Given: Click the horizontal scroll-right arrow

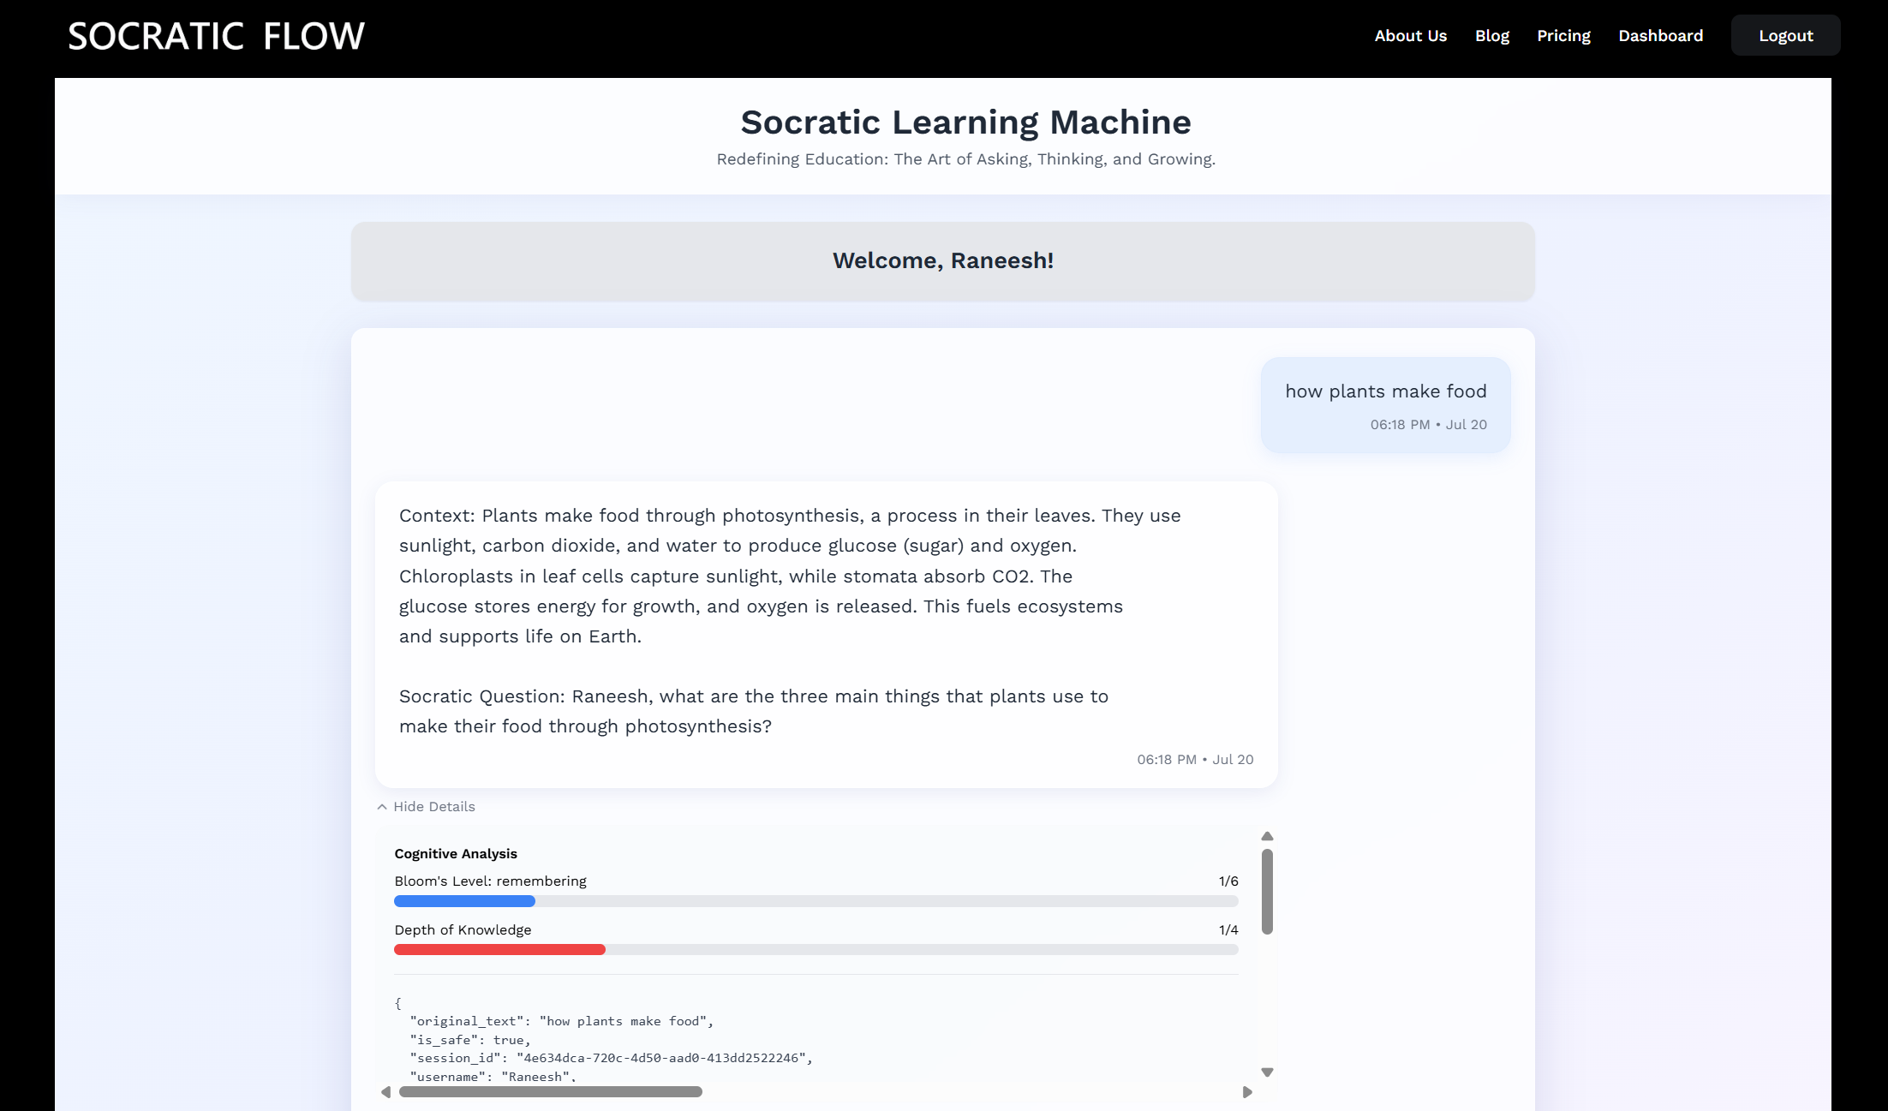Looking at the screenshot, I should tap(1247, 1092).
